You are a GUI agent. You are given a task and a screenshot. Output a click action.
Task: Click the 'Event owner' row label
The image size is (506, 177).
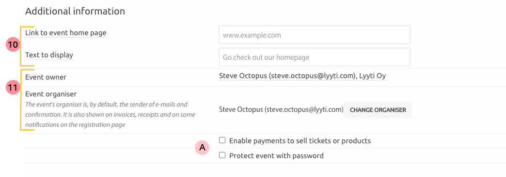(46, 77)
